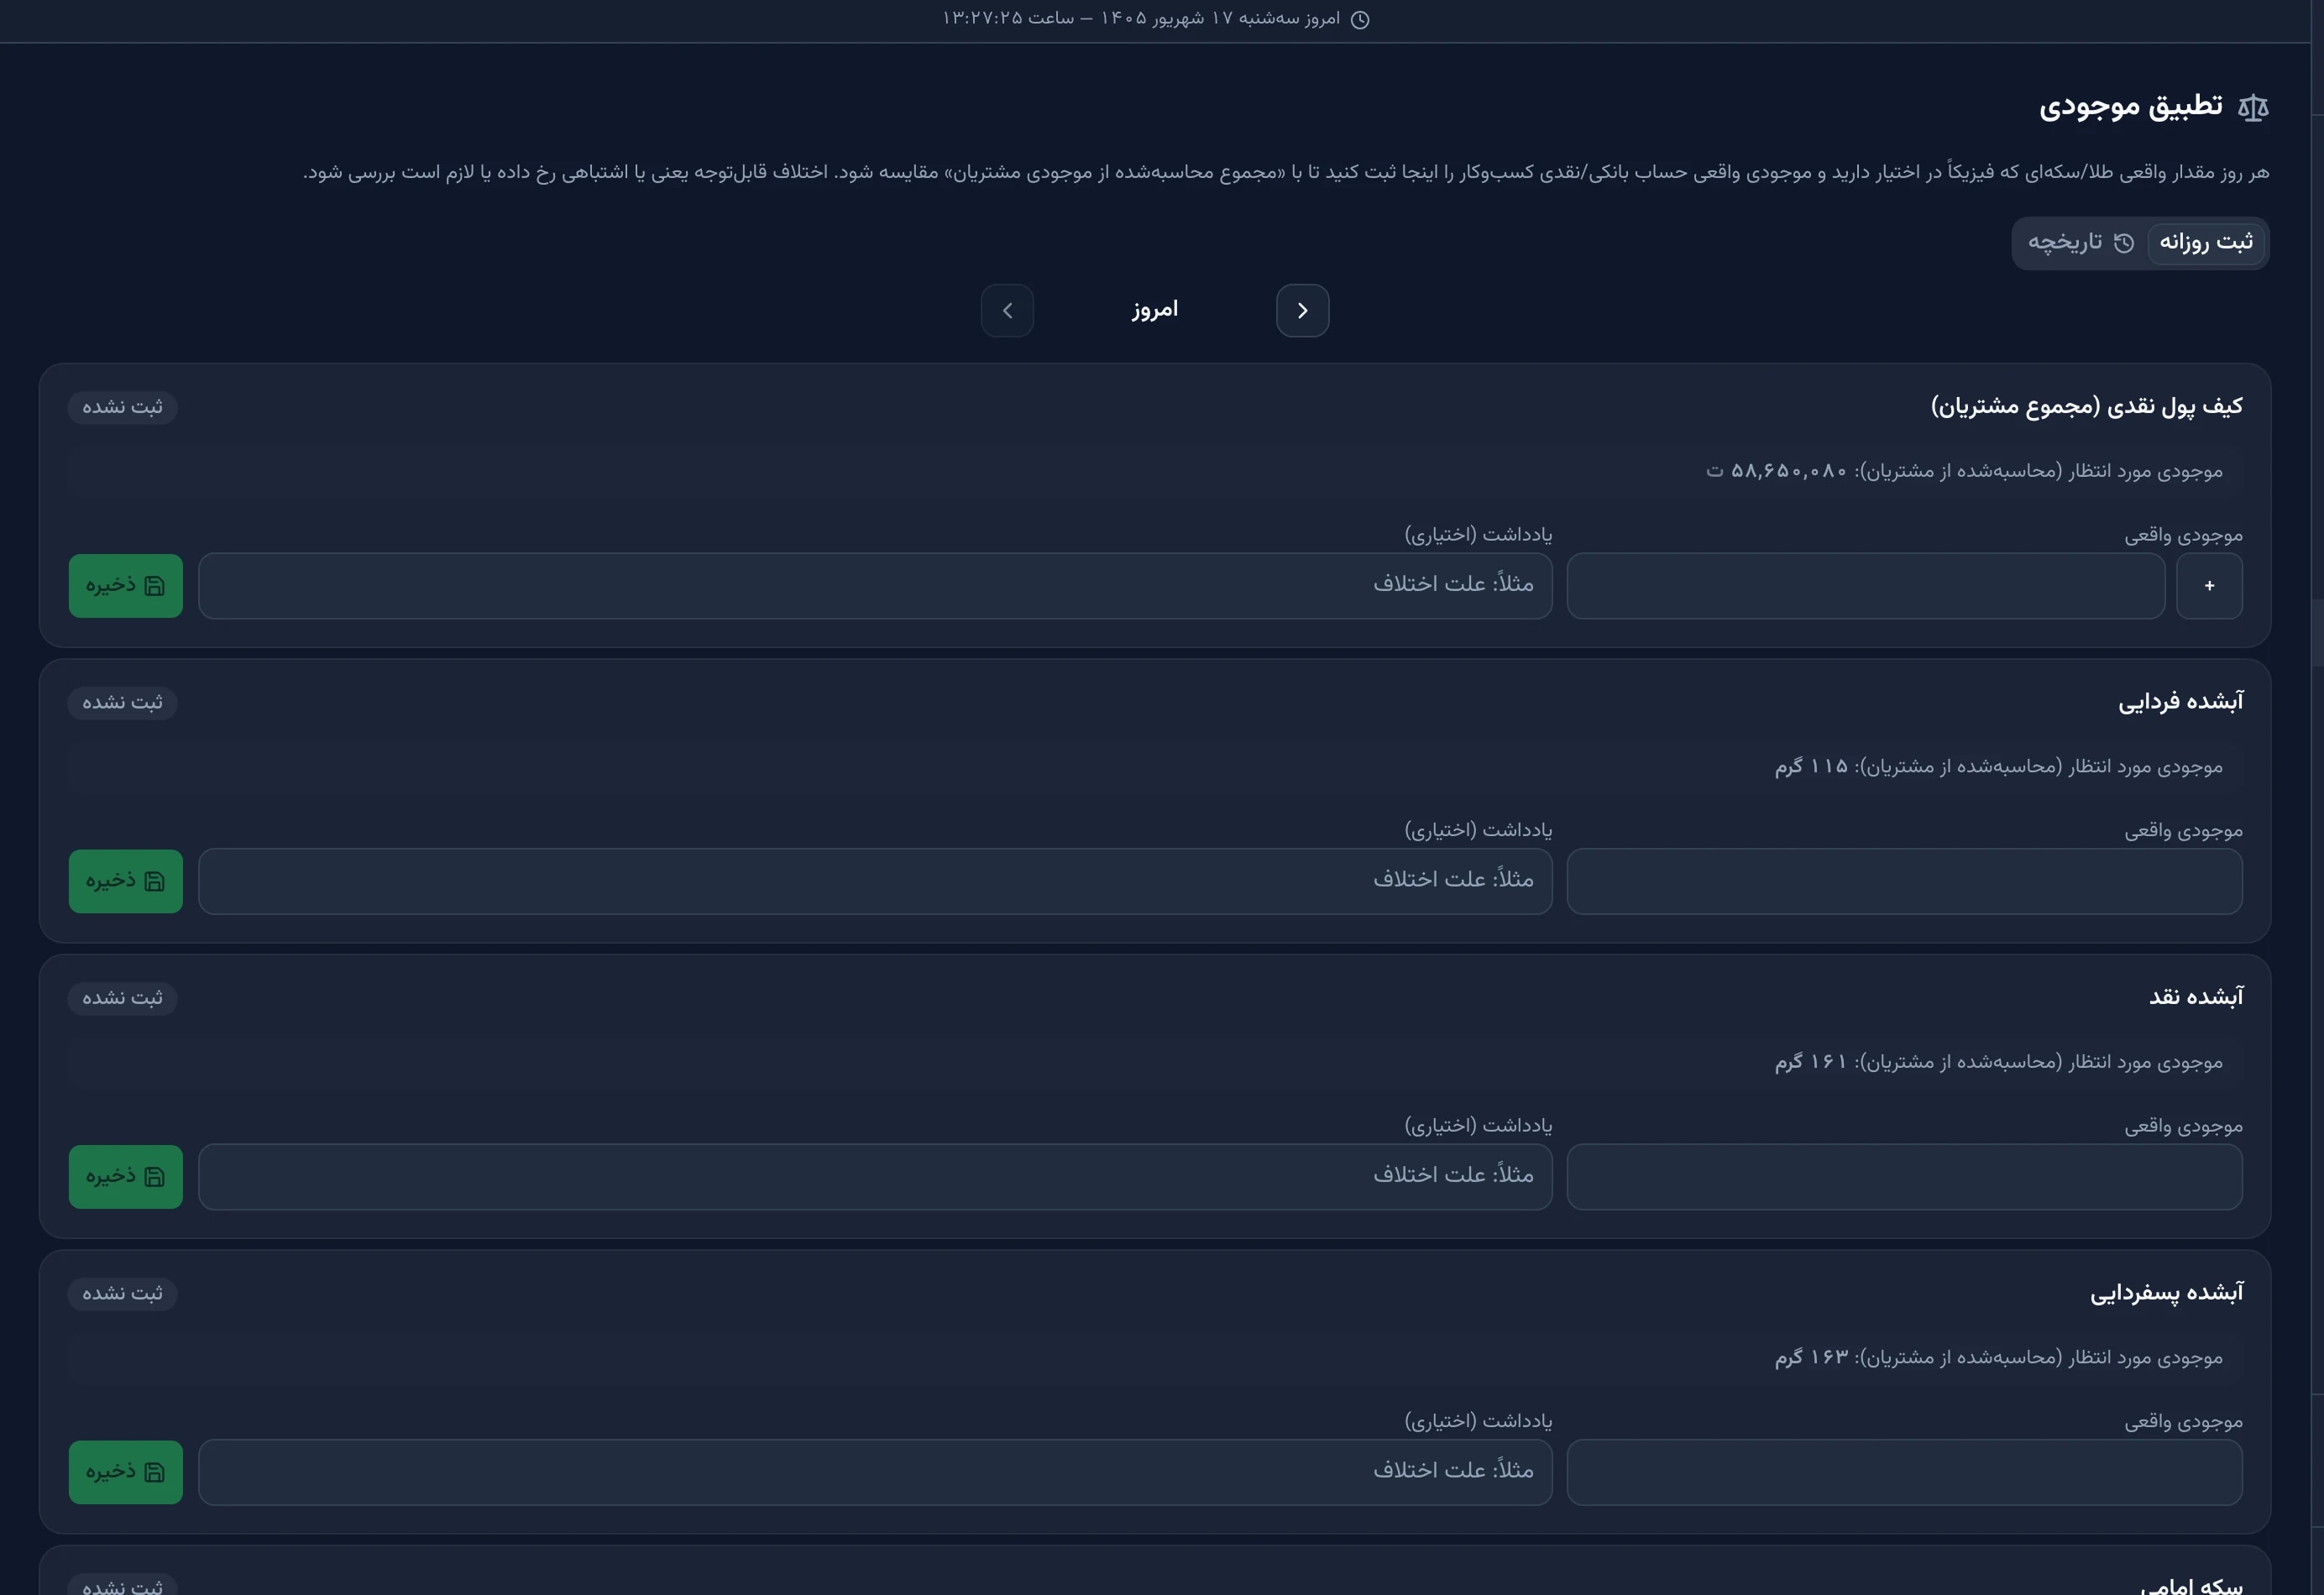
Task: Click the note field in آبشده پسفردایی card
Action: coord(875,1472)
